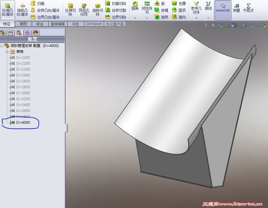268x208 pixels.
Task: Click Zoom to Fit in view toolbar
Action: 206,25
